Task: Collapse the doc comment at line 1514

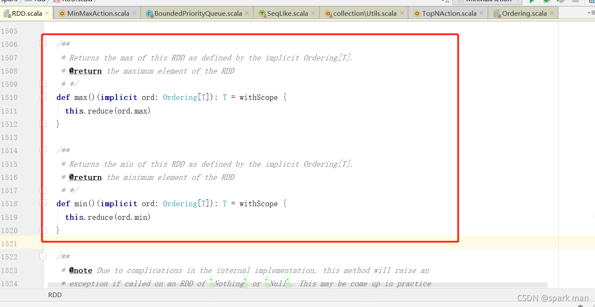Action: pos(43,150)
